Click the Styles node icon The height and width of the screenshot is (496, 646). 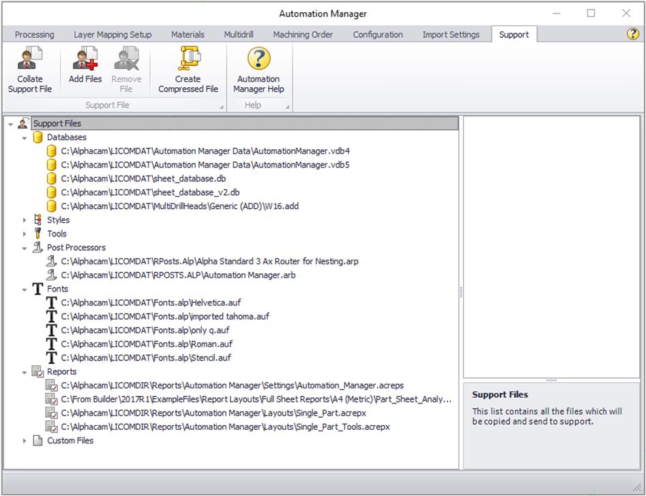point(38,220)
